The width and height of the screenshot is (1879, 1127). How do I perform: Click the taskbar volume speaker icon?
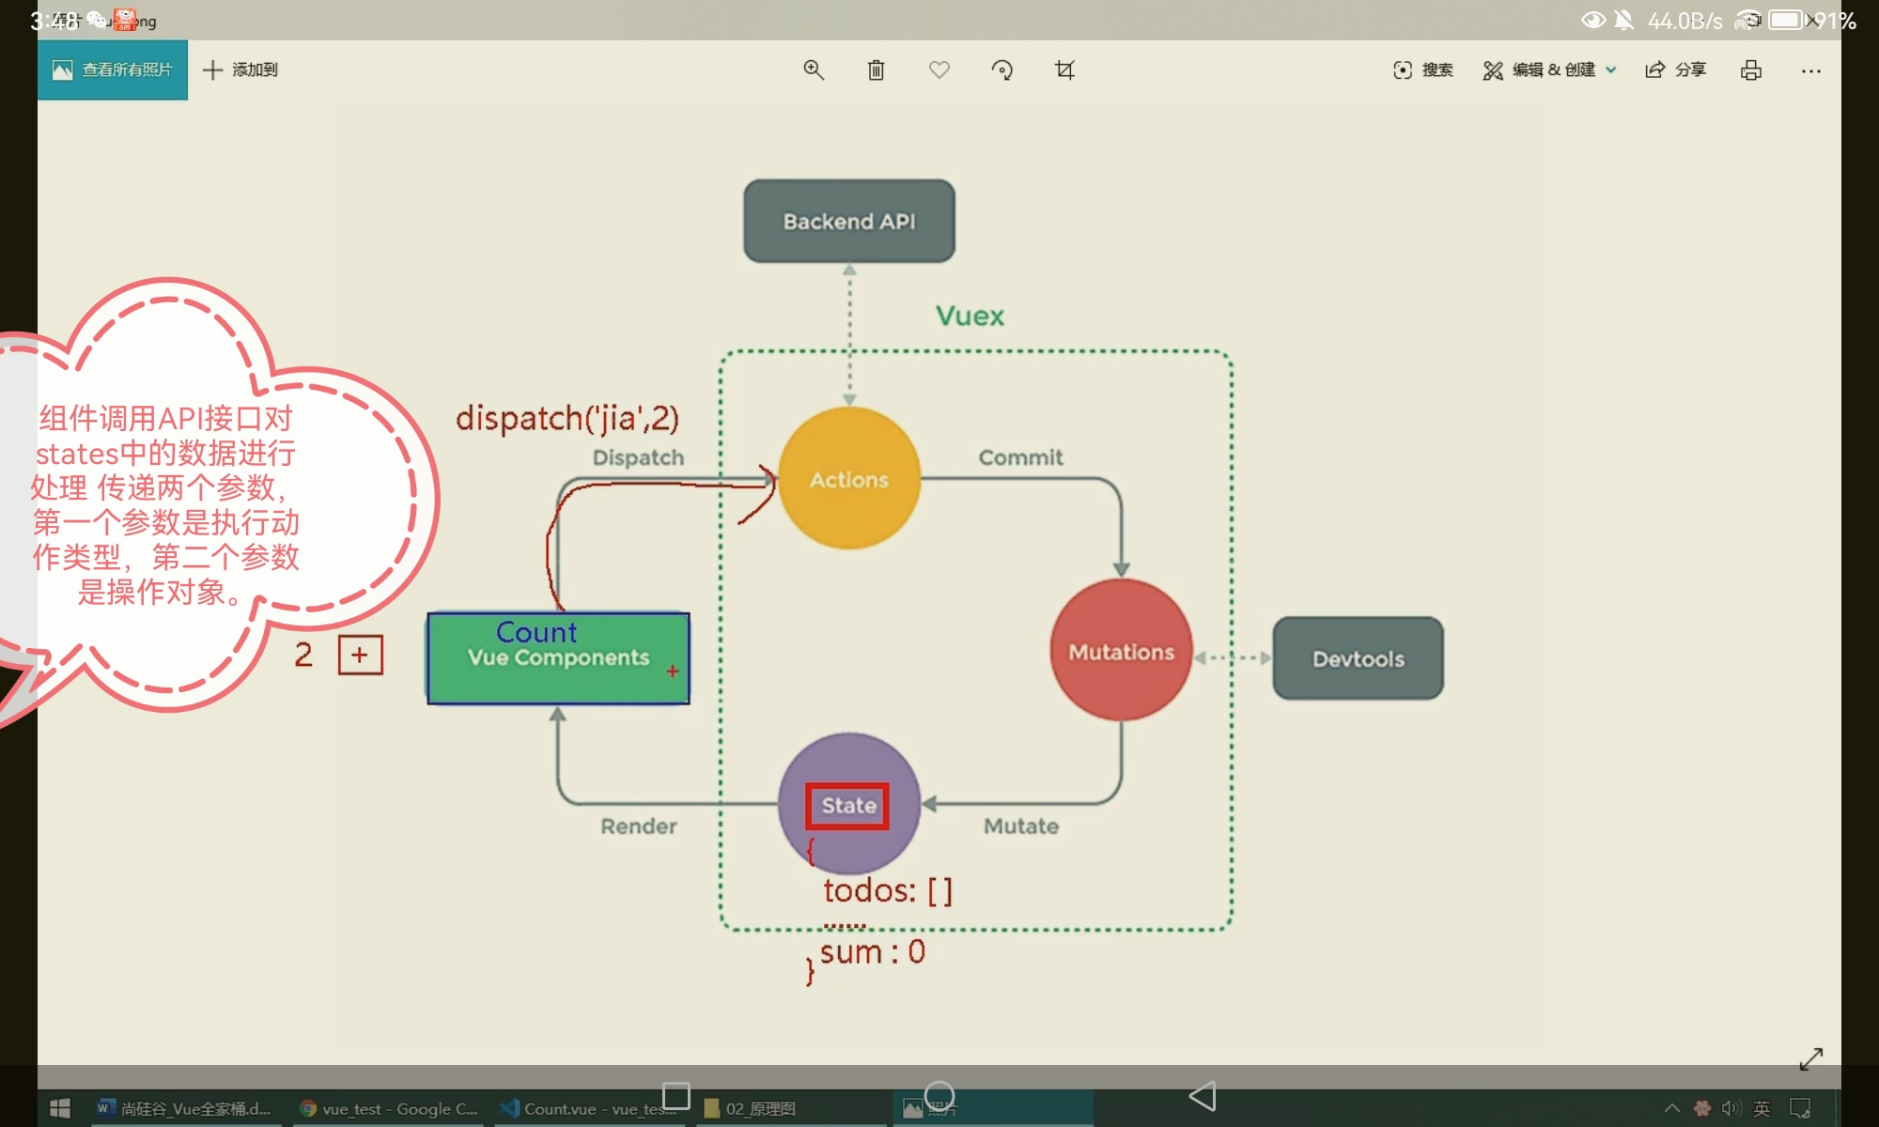pyautogui.click(x=1730, y=1108)
